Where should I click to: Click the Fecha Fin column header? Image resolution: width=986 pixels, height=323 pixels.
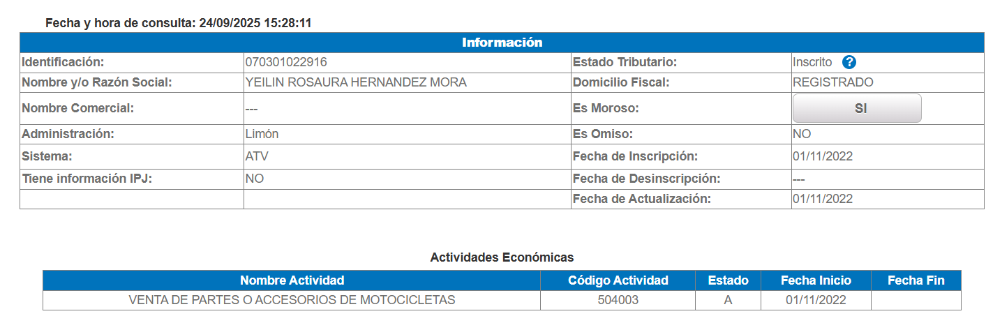pos(916,280)
